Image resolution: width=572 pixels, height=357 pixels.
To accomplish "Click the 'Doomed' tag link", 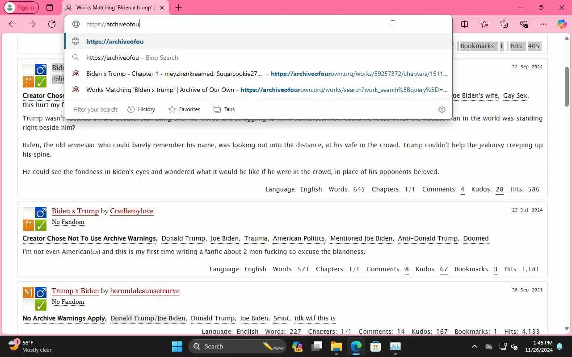I will (476, 238).
